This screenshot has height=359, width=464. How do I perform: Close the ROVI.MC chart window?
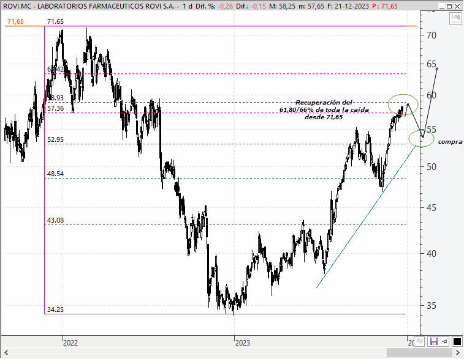(x=457, y=6)
